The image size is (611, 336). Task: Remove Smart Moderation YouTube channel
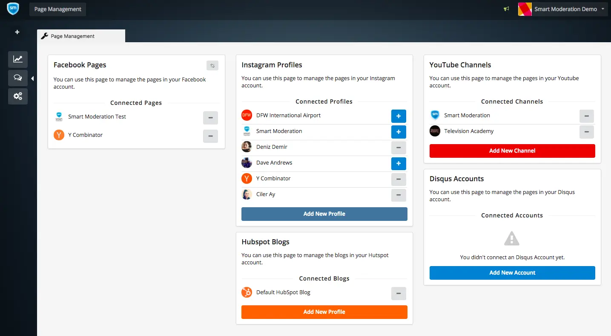pos(587,116)
